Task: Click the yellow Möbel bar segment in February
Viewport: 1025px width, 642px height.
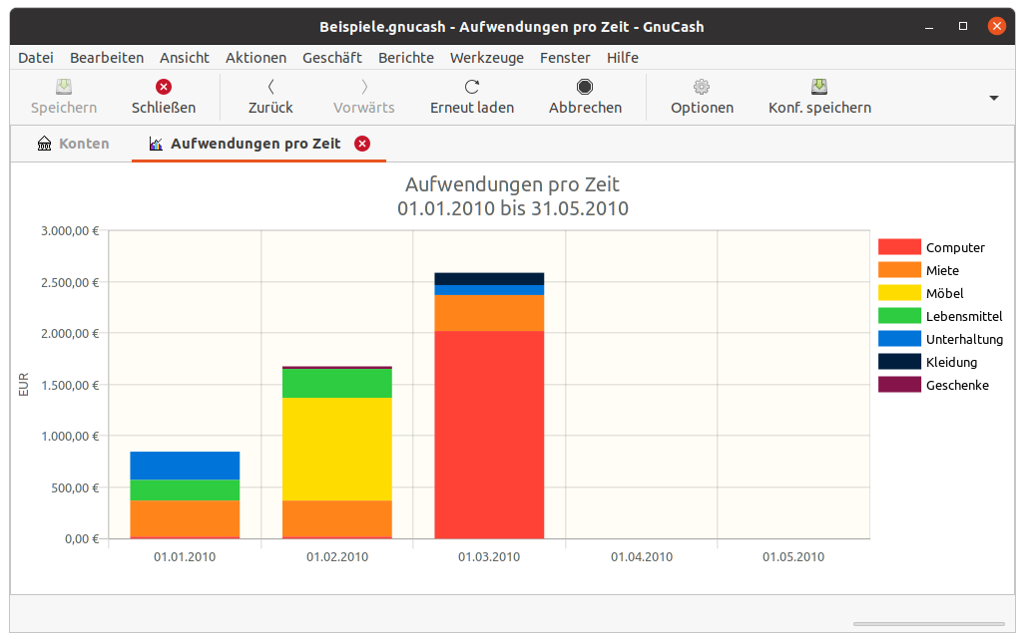Action: coord(336,449)
